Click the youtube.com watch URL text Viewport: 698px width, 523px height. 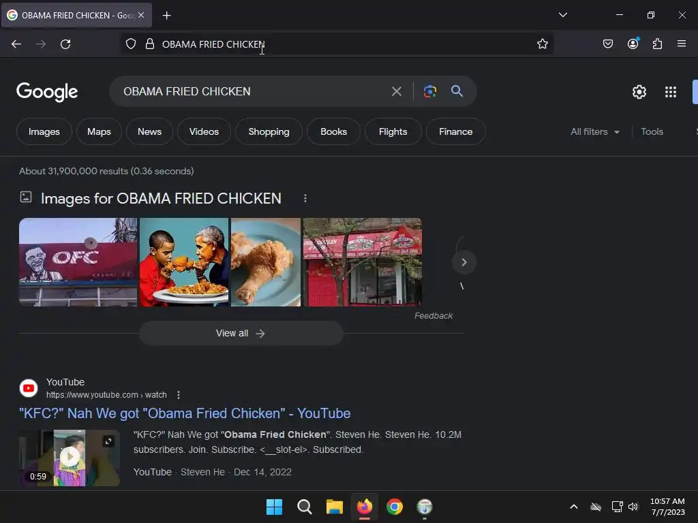tap(106, 395)
